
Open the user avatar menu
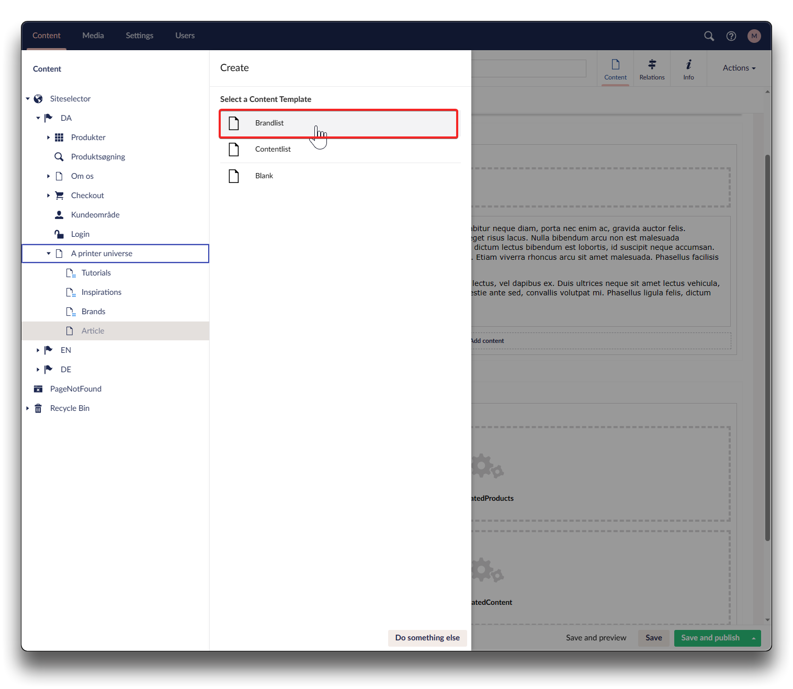tap(754, 36)
